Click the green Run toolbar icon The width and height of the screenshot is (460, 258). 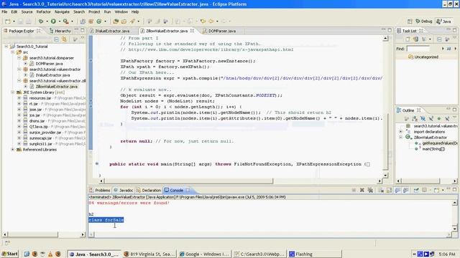click(x=53, y=21)
